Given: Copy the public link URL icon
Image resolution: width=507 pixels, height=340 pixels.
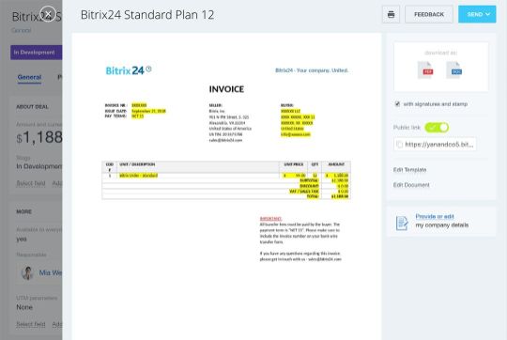Looking at the screenshot, I should [400, 145].
